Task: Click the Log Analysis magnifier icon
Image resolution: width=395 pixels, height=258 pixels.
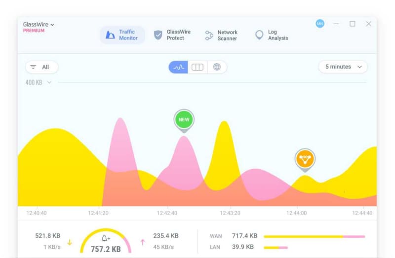Action: 259,35
